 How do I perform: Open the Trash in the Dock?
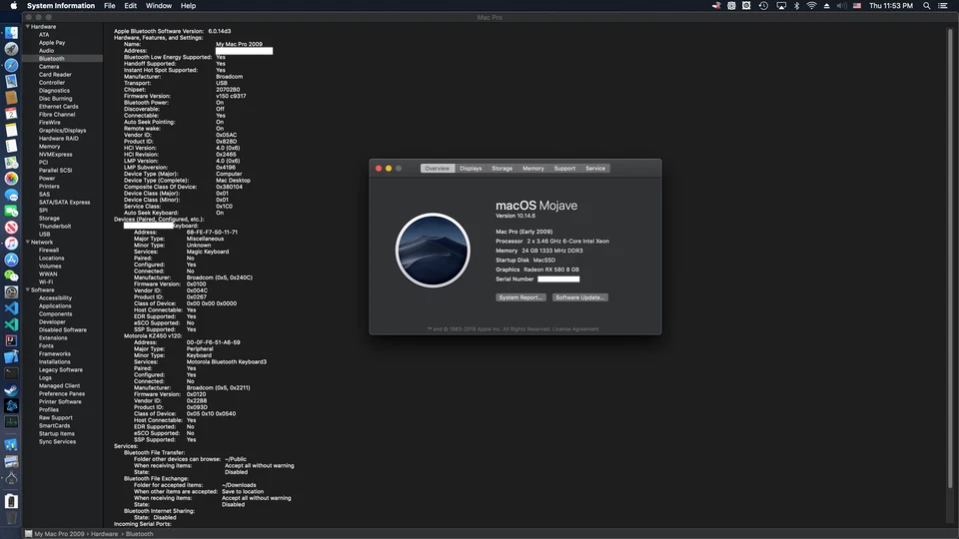point(11,501)
